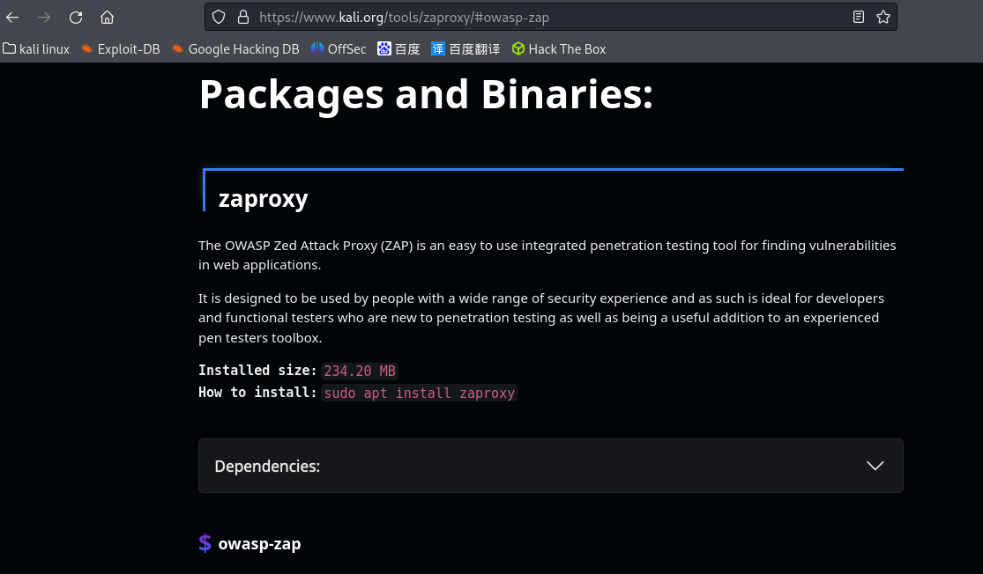Go back to the previous page
The height and width of the screenshot is (574, 983).
[12, 18]
